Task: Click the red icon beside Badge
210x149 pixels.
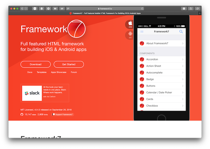Action: (142, 79)
